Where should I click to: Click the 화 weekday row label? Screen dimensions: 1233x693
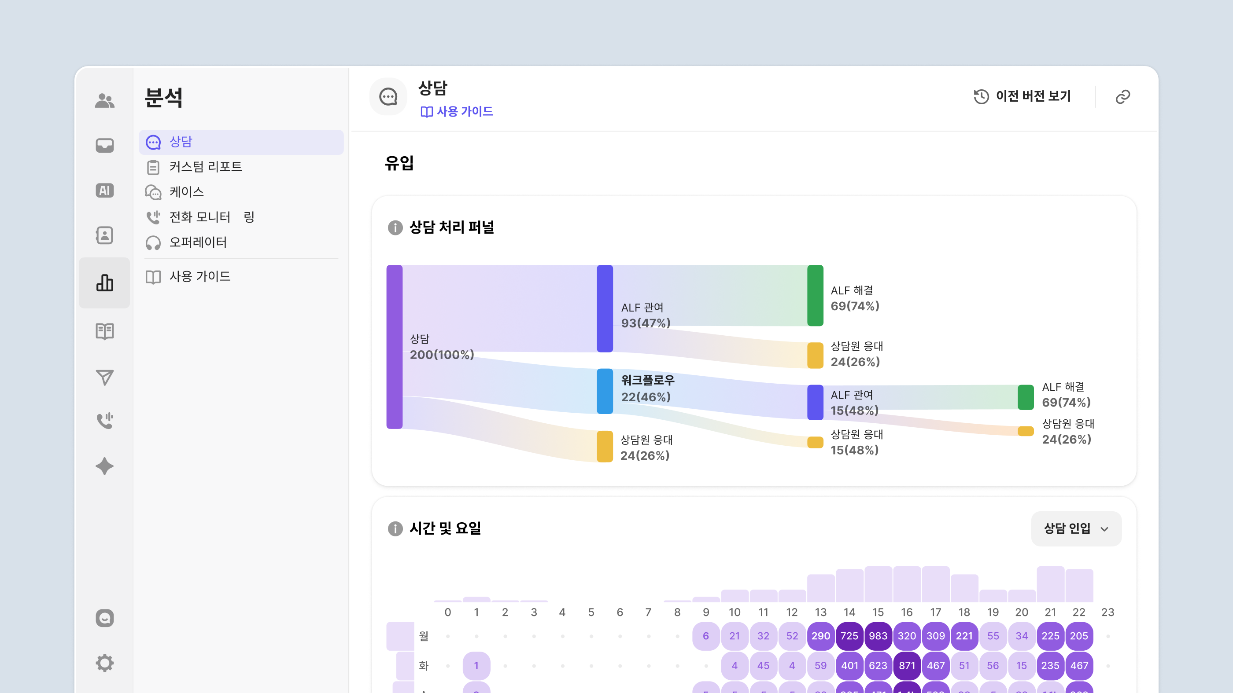coord(424,666)
